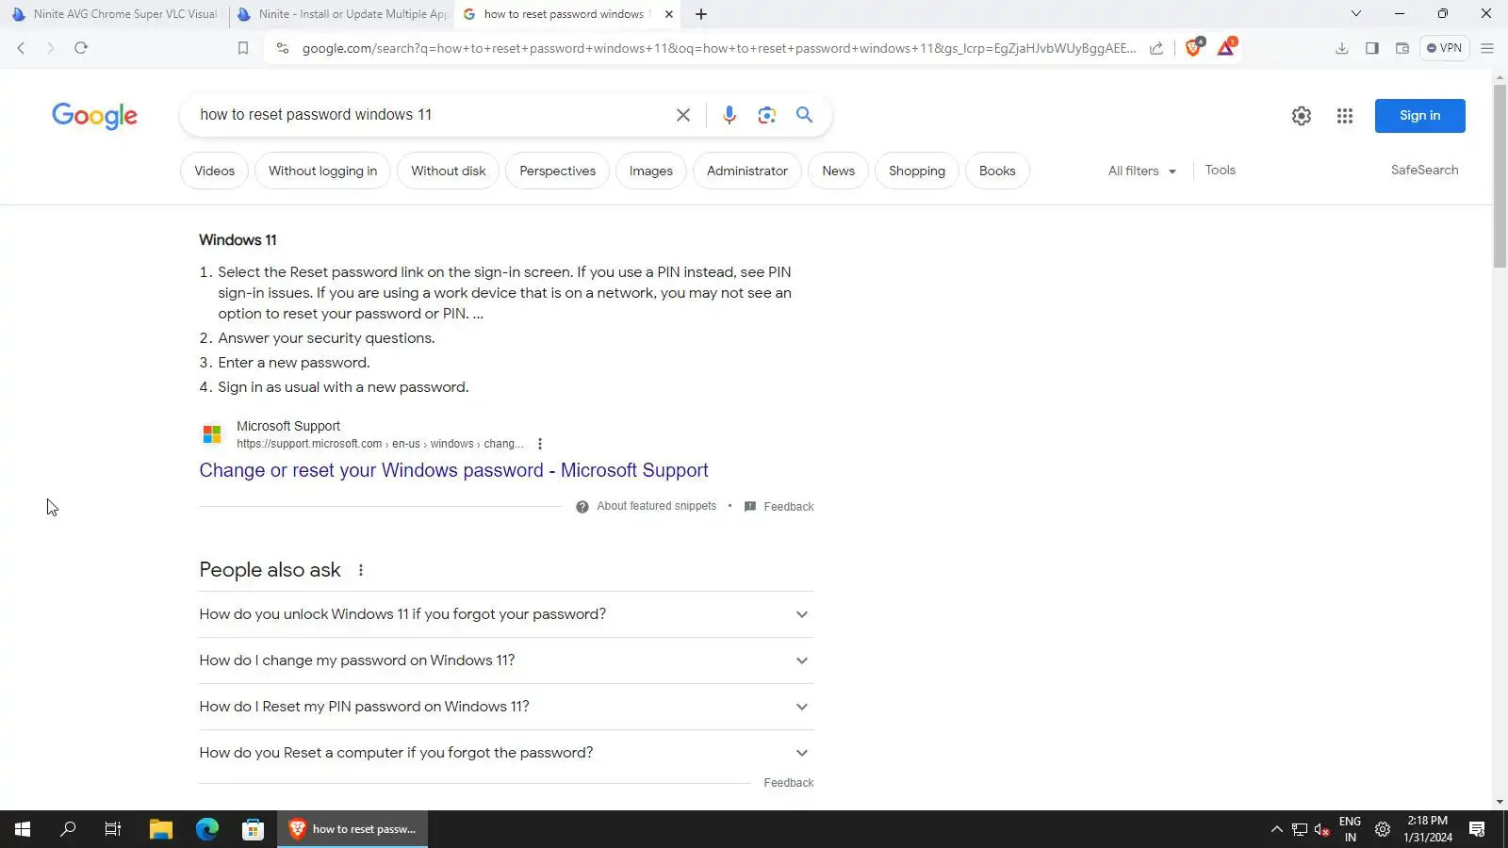Open the Google apps grid icon

click(x=1345, y=116)
